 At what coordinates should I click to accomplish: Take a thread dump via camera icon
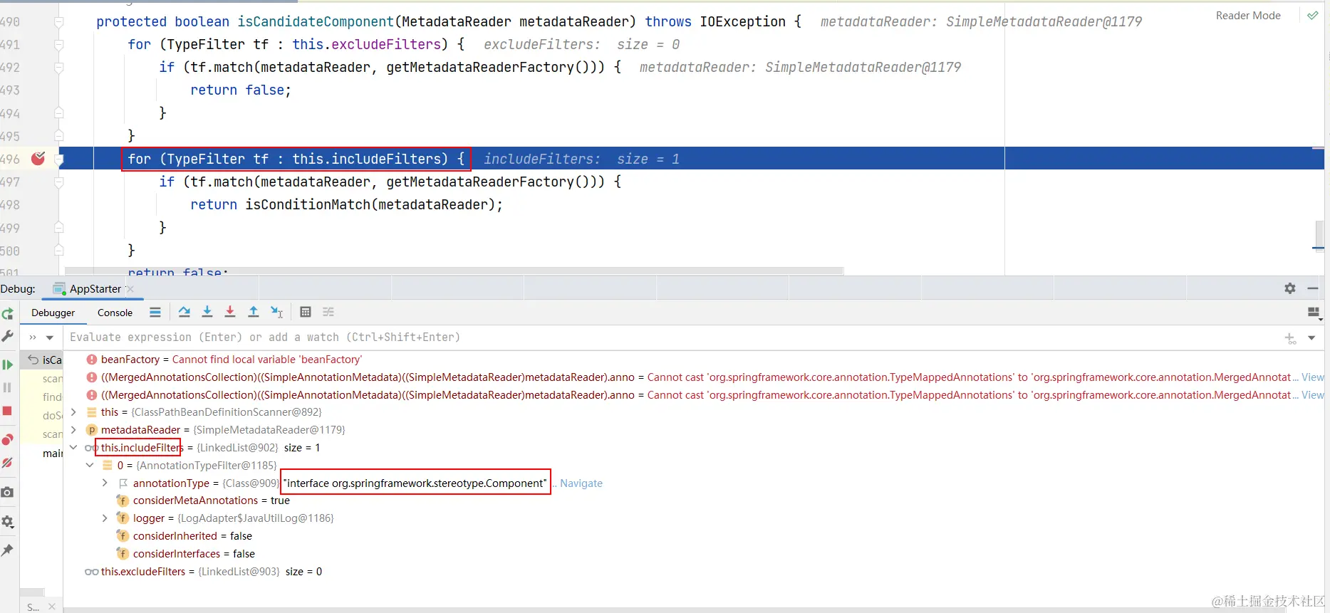[x=8, y=492]
